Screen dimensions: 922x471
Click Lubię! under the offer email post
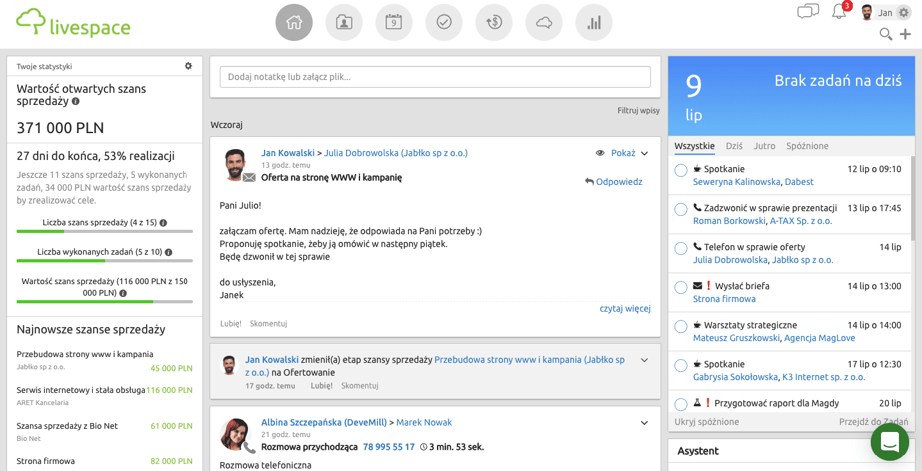(x=231, y=324)
